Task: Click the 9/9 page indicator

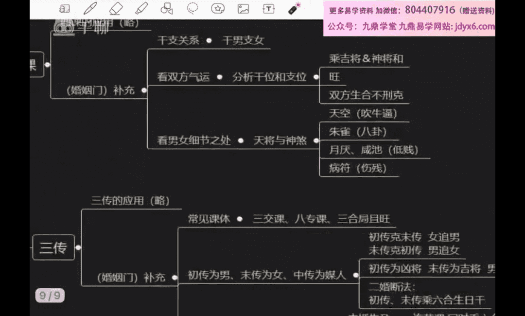Action: [50, 295]
